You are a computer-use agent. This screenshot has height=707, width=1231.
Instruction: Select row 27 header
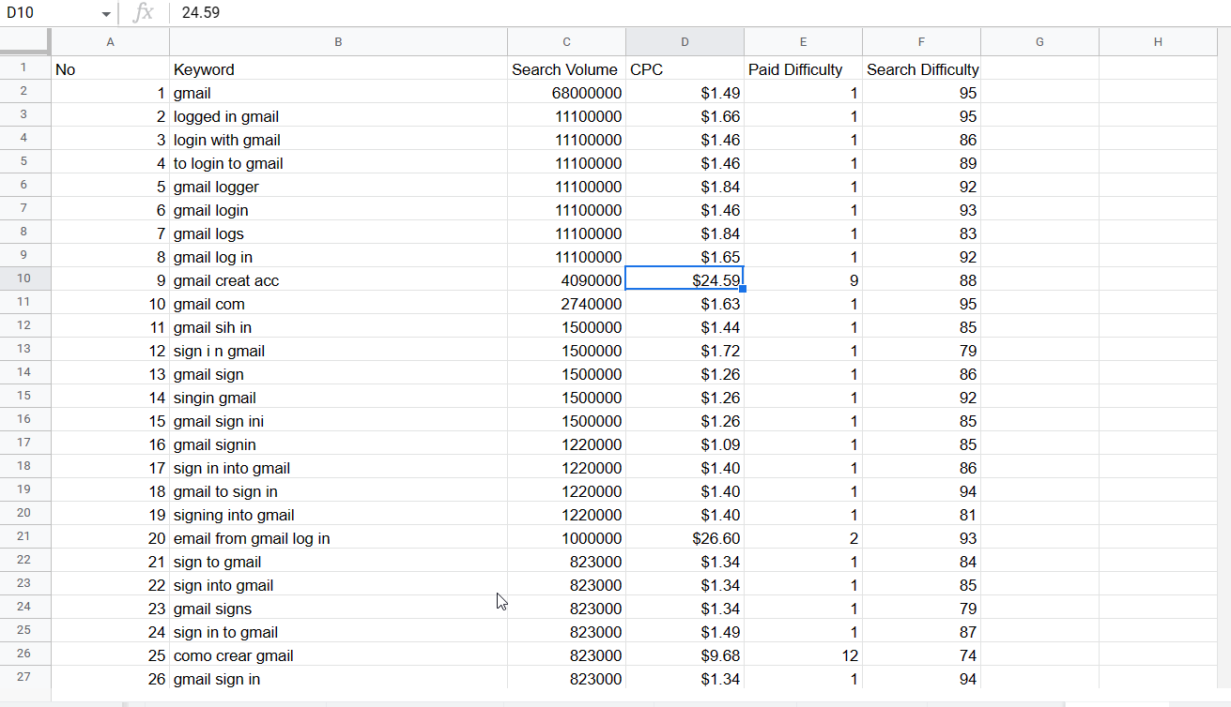coord(25,677)
